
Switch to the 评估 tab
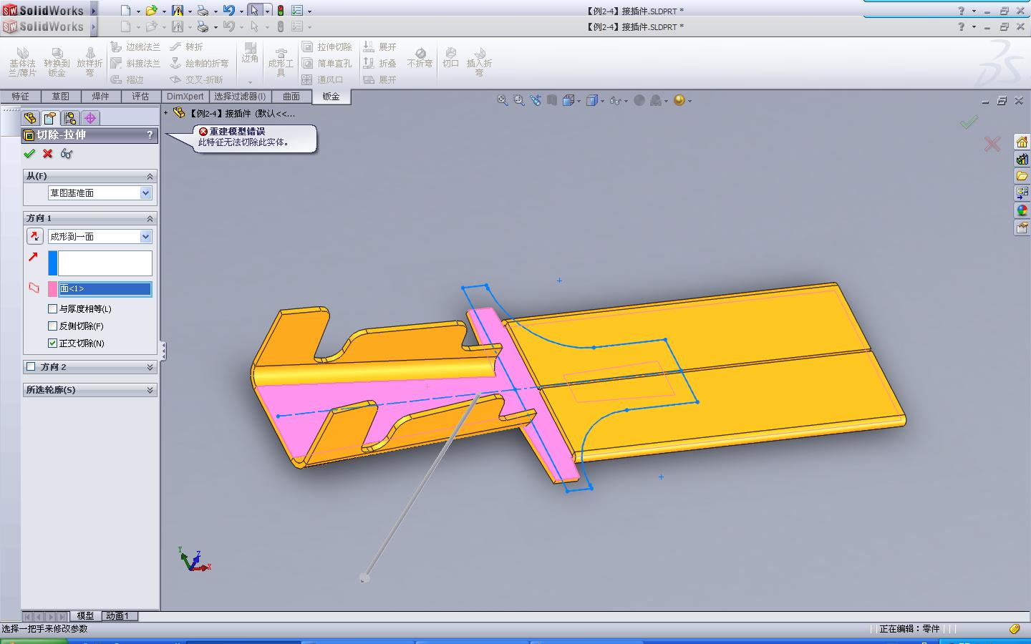(x=140, y=97)
